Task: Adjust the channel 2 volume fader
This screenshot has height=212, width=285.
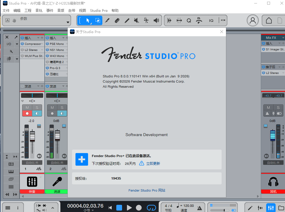Action: click(57, 135)
